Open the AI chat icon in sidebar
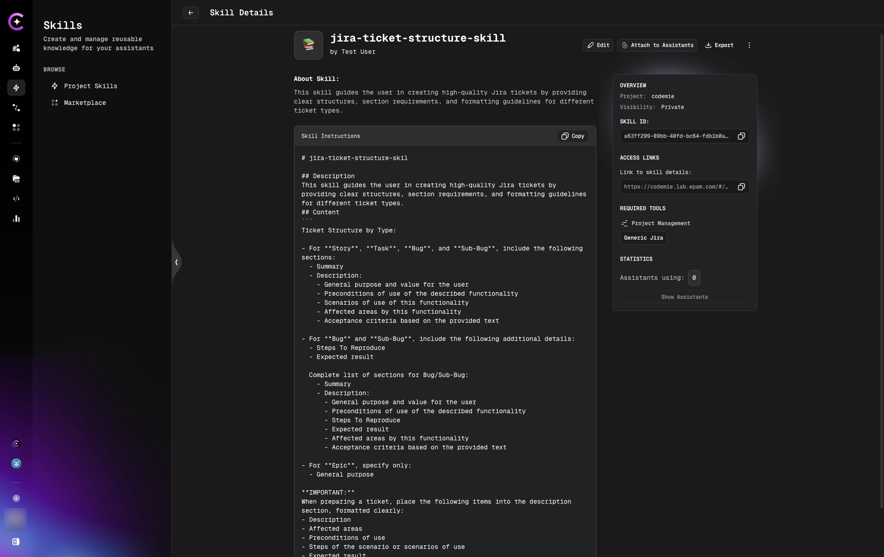This screenshot has width=884, height=557. pyautogui.click(x=16, y=48)
